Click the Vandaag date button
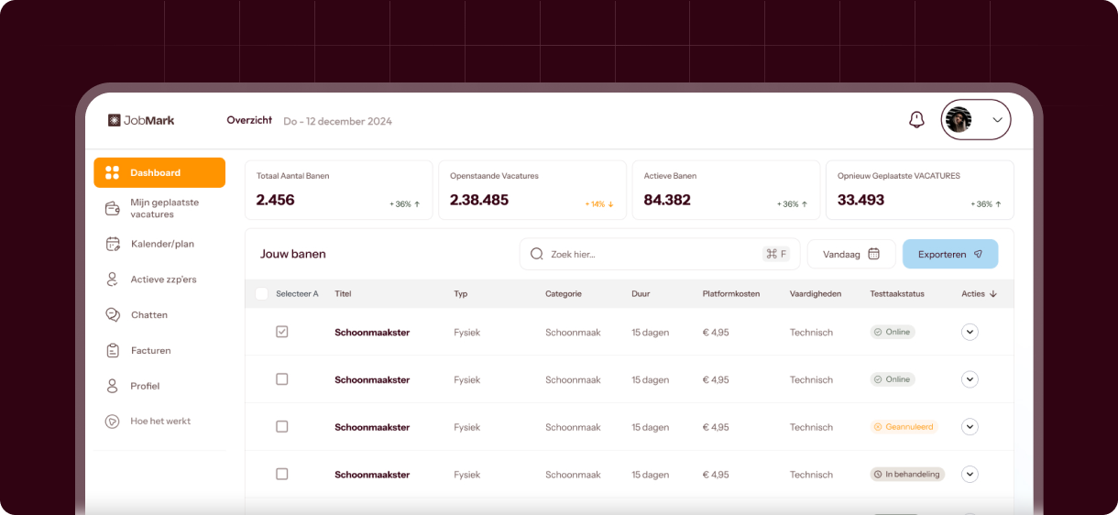 [850, 254]
